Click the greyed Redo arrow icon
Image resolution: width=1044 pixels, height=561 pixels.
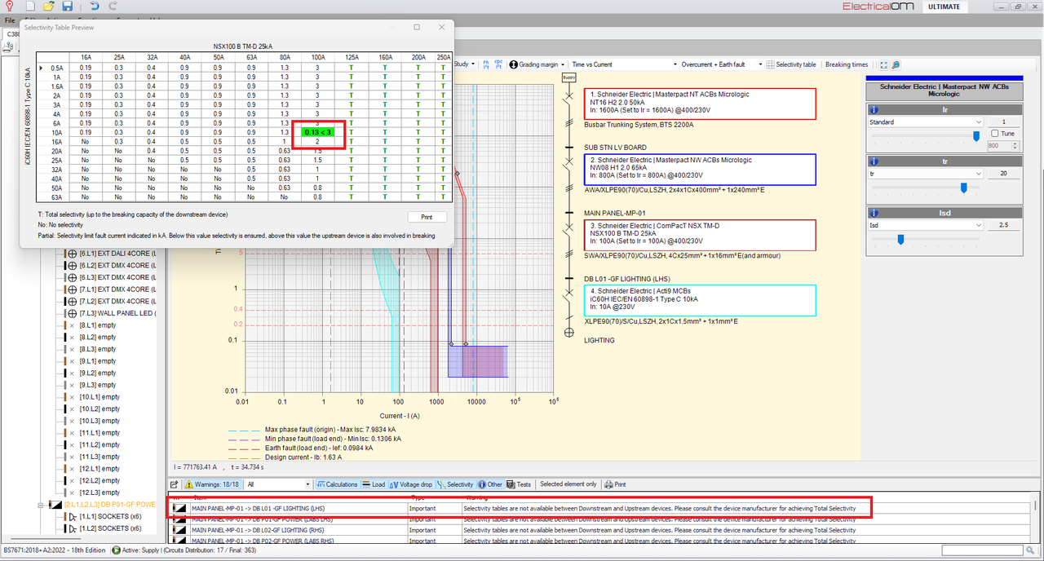click(x=112, y=7)
